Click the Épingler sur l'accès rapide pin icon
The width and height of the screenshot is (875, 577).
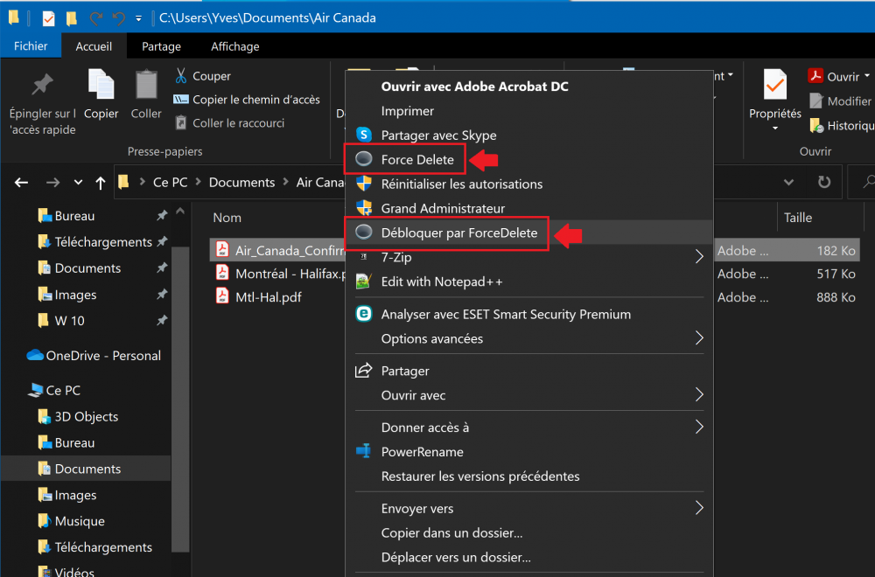(42, 86)
